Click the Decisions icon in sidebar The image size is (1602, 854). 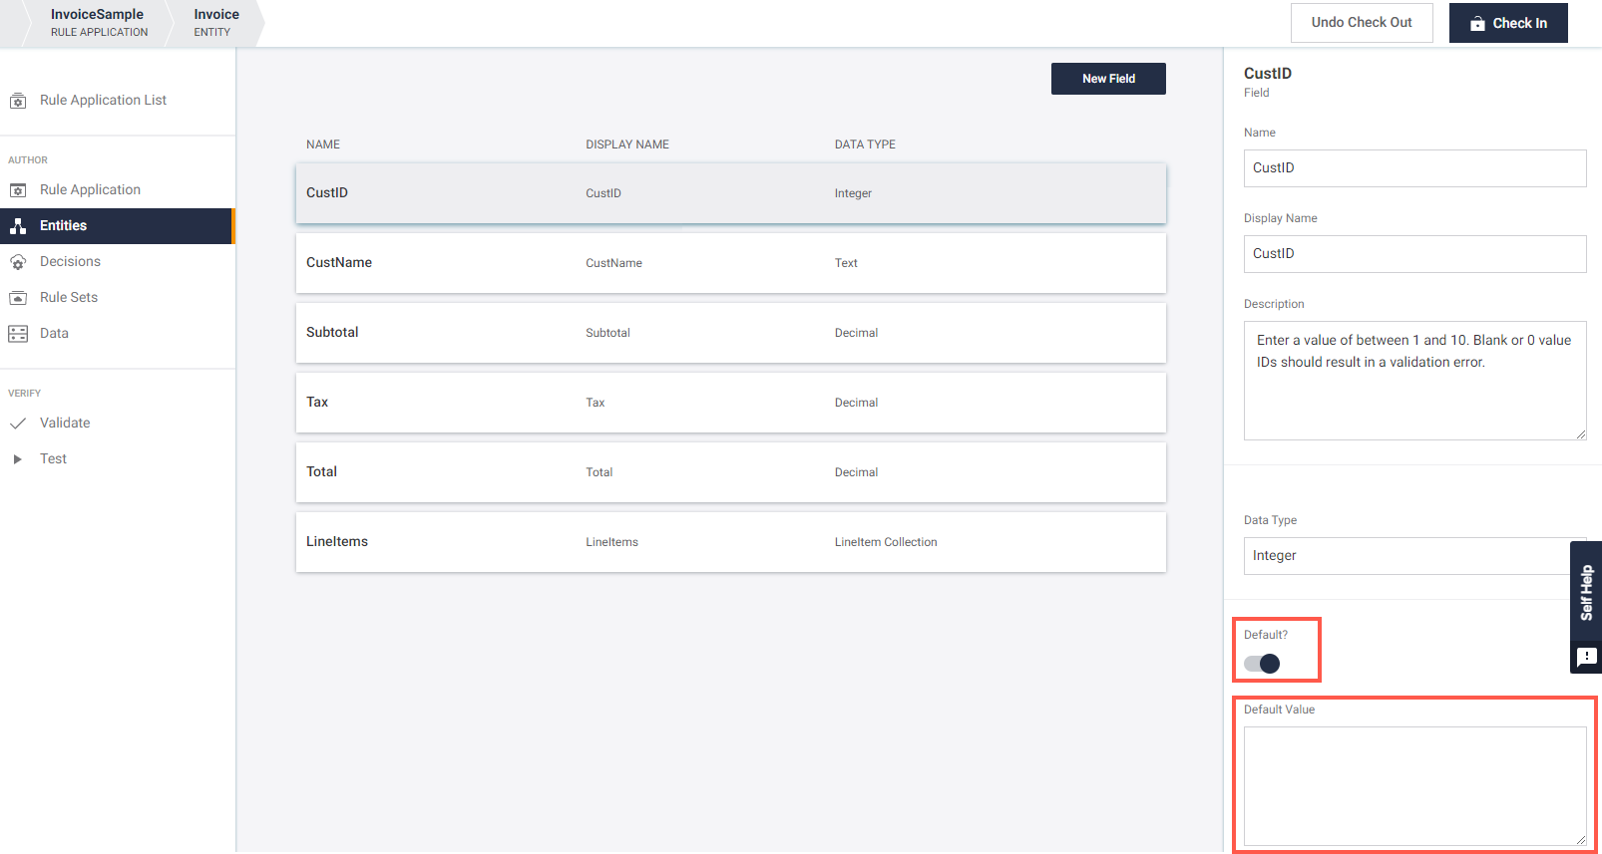point(18,262)
